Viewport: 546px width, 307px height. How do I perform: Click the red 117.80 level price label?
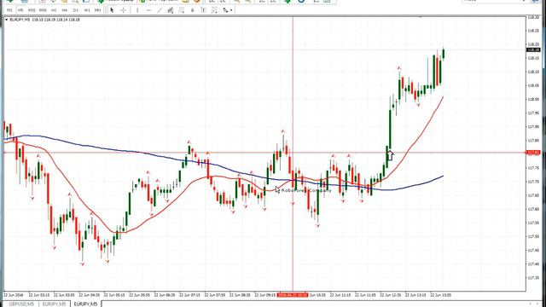click(533, 153)
